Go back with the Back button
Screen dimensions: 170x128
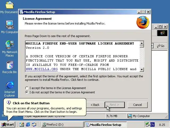click(x=95, y=105)
